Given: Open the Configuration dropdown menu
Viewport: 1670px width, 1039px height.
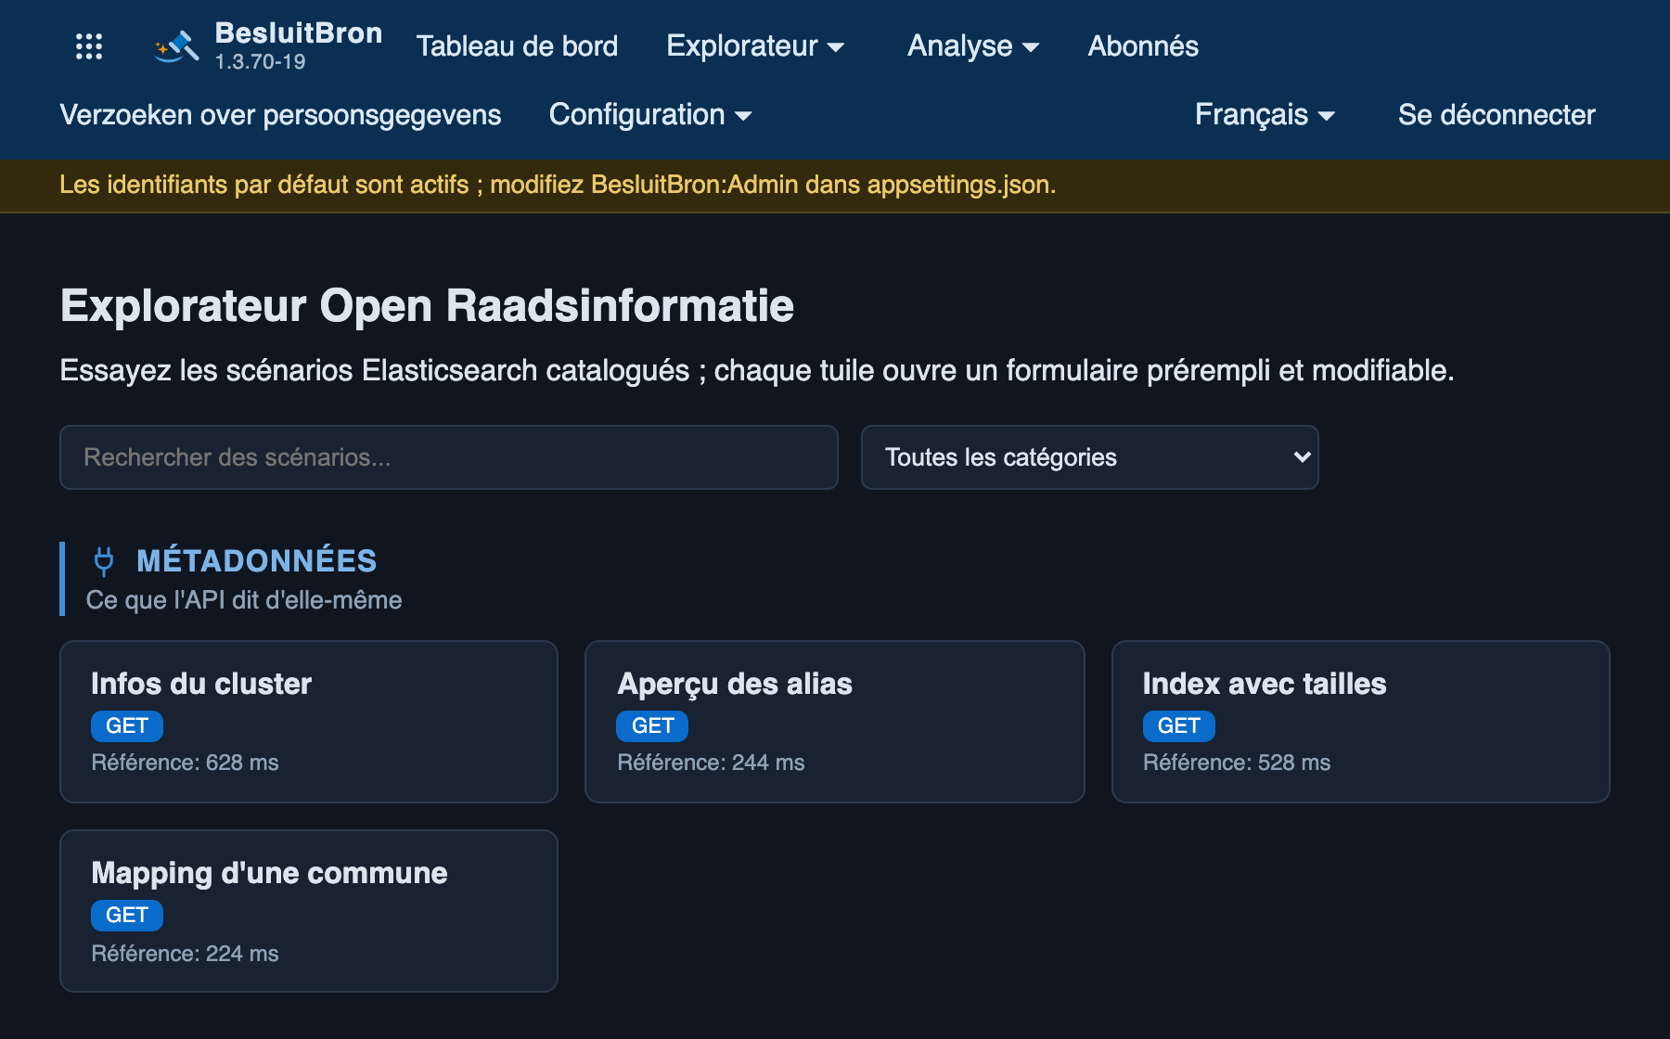Looking at the screenshot, I should point(650,115).
